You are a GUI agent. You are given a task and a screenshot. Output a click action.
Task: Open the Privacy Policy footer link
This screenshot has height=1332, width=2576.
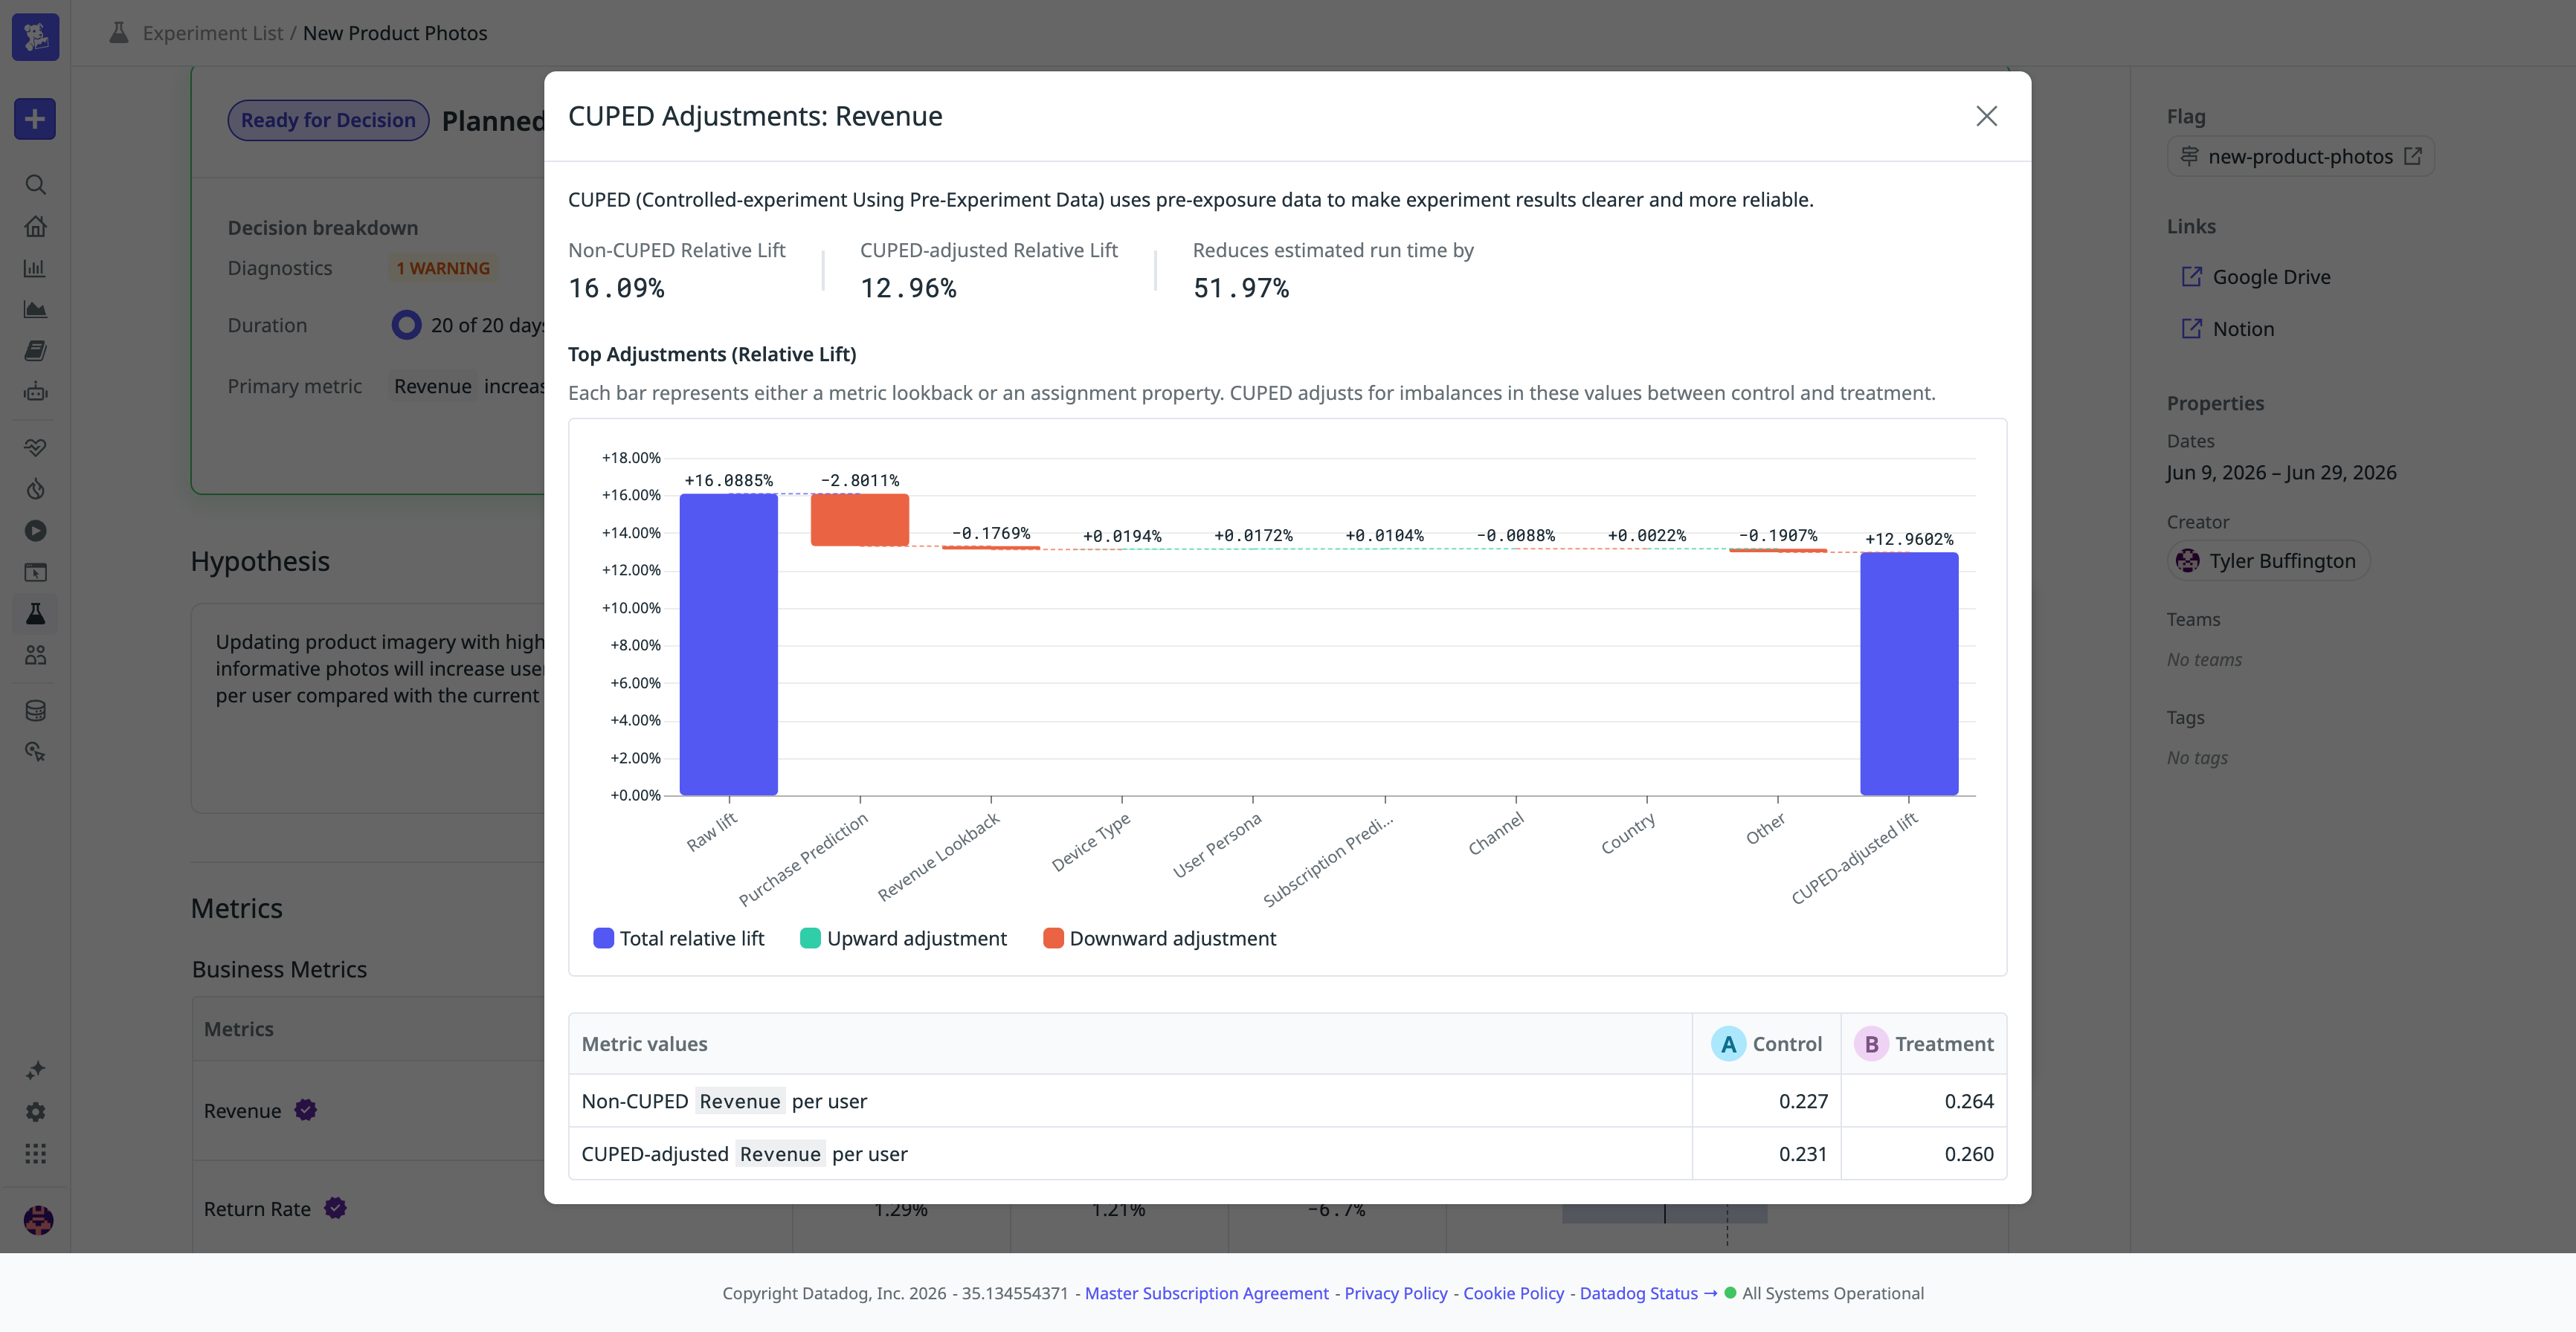click(1396, 1293)
